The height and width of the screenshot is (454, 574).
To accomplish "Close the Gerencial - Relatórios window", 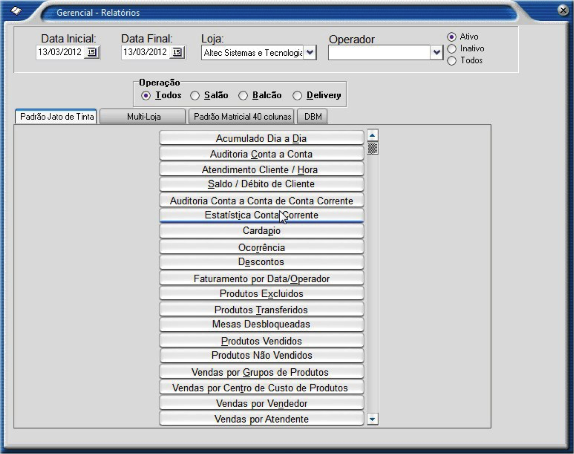I will [563, 10].
